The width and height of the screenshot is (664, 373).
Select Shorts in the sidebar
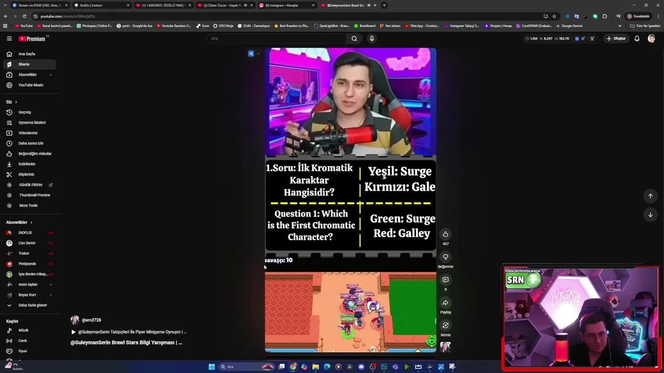(29, 64)
